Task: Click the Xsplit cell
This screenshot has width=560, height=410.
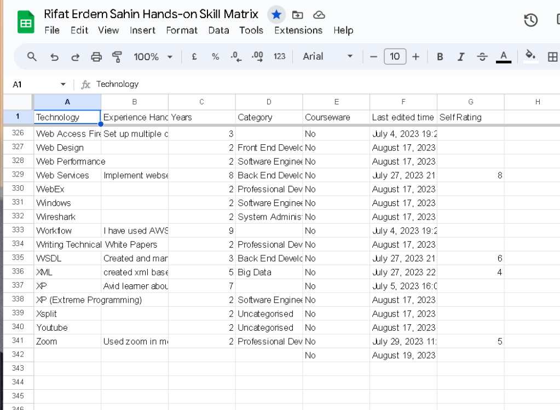Action: click(67, 314)
